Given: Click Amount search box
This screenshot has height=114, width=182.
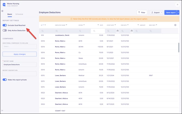Looking at the screenshot, I should pos(140,31).
